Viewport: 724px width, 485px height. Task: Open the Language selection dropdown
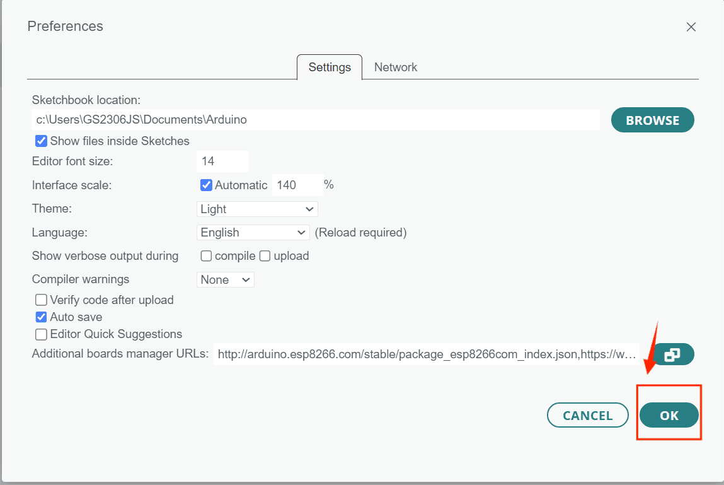(x=253, y=232)
